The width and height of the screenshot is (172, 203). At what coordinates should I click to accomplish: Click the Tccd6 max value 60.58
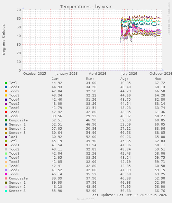pos(160,166)
